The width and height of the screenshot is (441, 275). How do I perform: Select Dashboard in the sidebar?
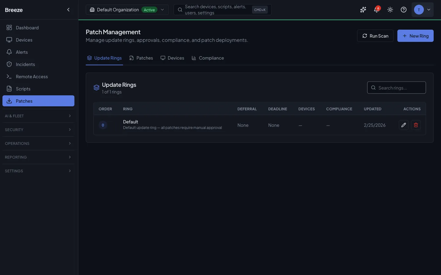point(27,28)
